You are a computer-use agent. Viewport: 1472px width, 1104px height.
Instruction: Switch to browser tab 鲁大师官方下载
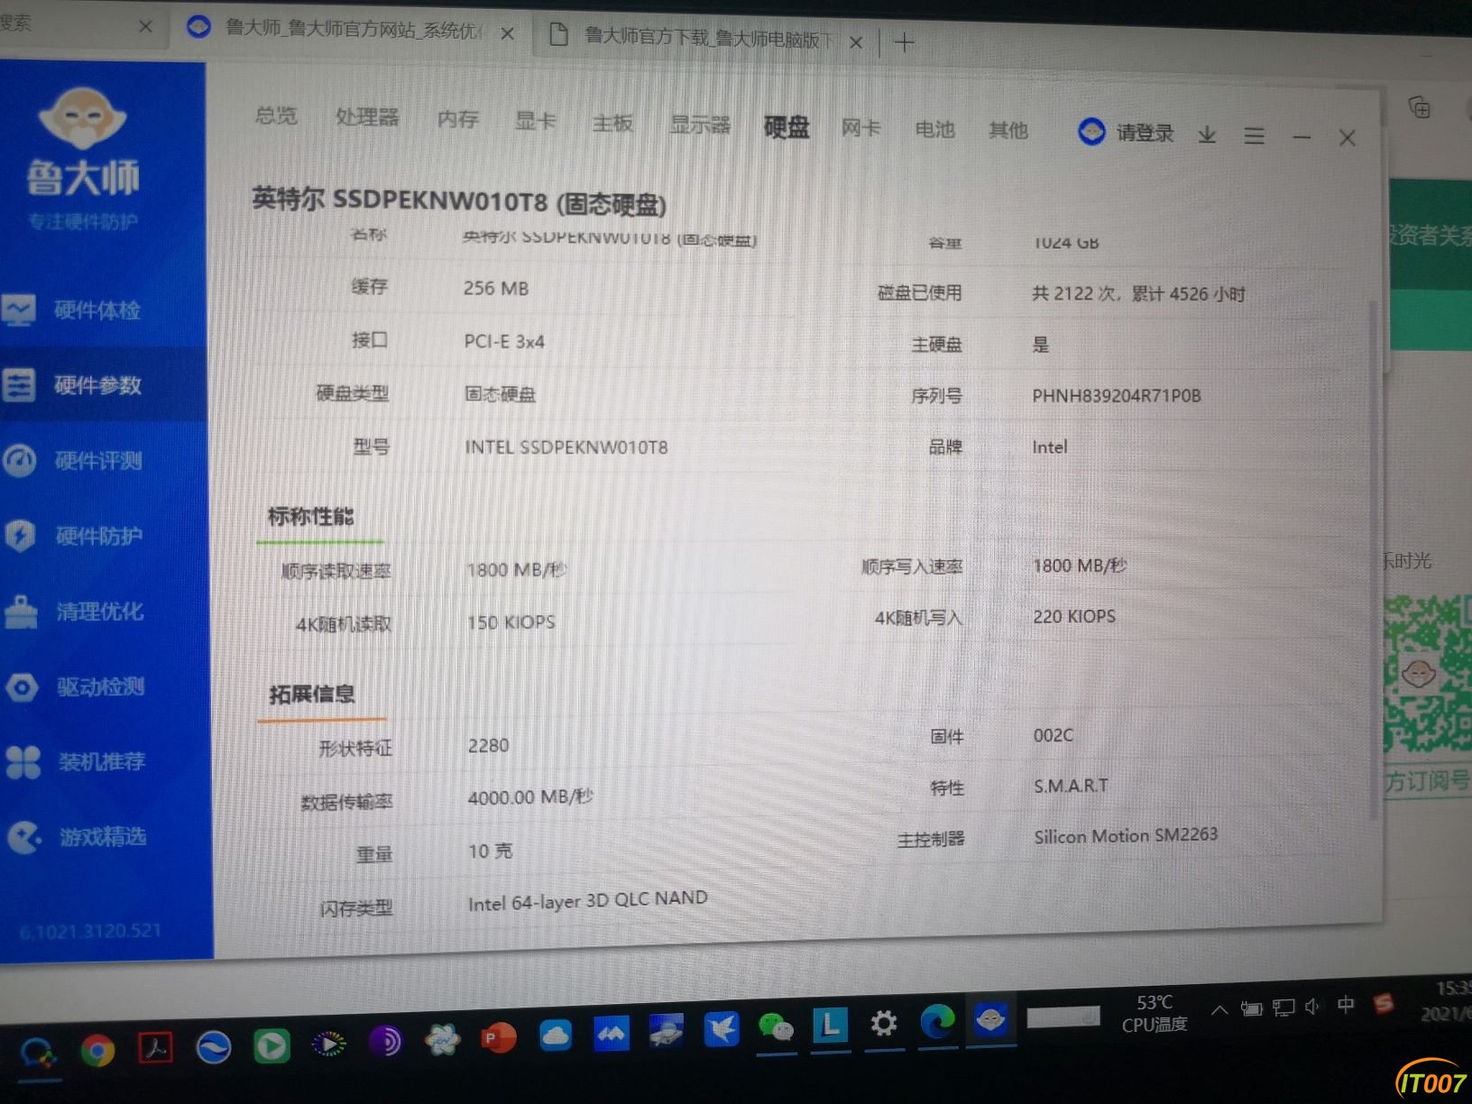coord(695,38)
